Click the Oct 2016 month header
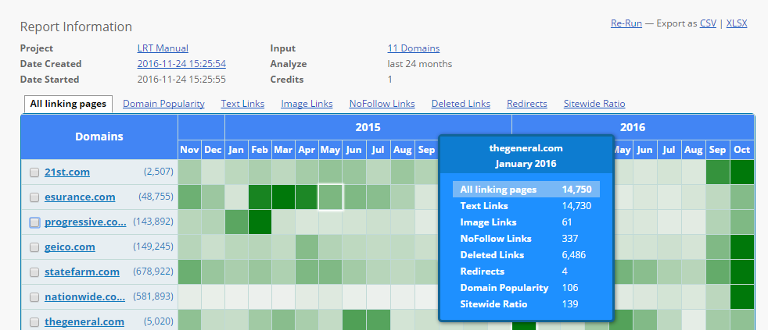This screenshot has height=330, width=768. 742,150
